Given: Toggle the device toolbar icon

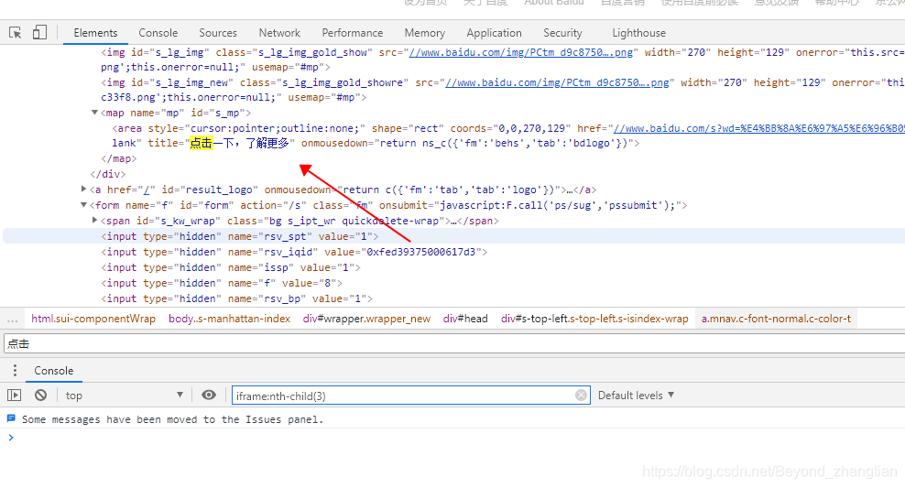Looking at the screenshot, I should (39, 32).
